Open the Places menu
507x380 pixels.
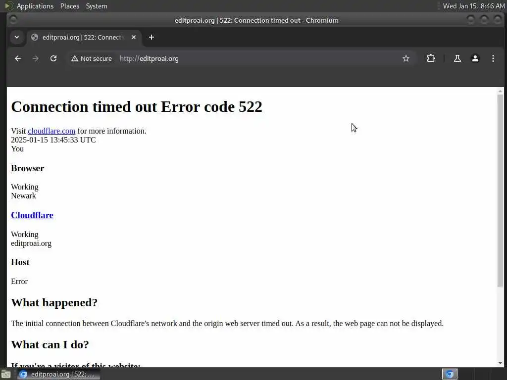tap(69, 6)
